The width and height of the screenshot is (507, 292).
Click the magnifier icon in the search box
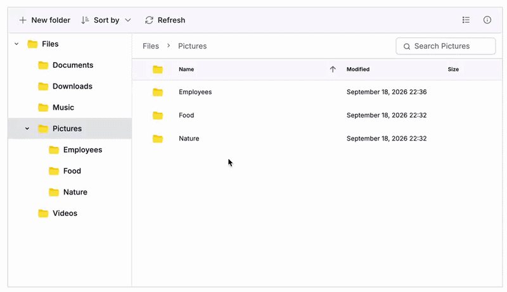coord(407,46)
